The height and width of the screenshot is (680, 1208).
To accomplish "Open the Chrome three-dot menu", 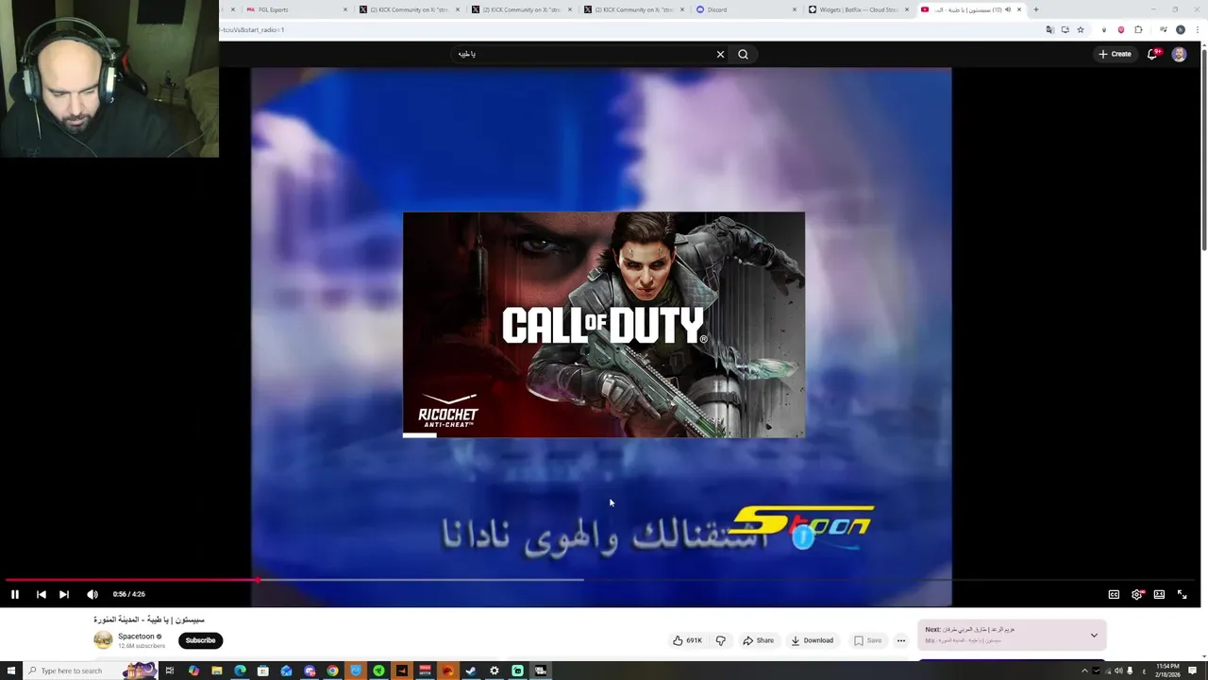I will click(1198, 29).
